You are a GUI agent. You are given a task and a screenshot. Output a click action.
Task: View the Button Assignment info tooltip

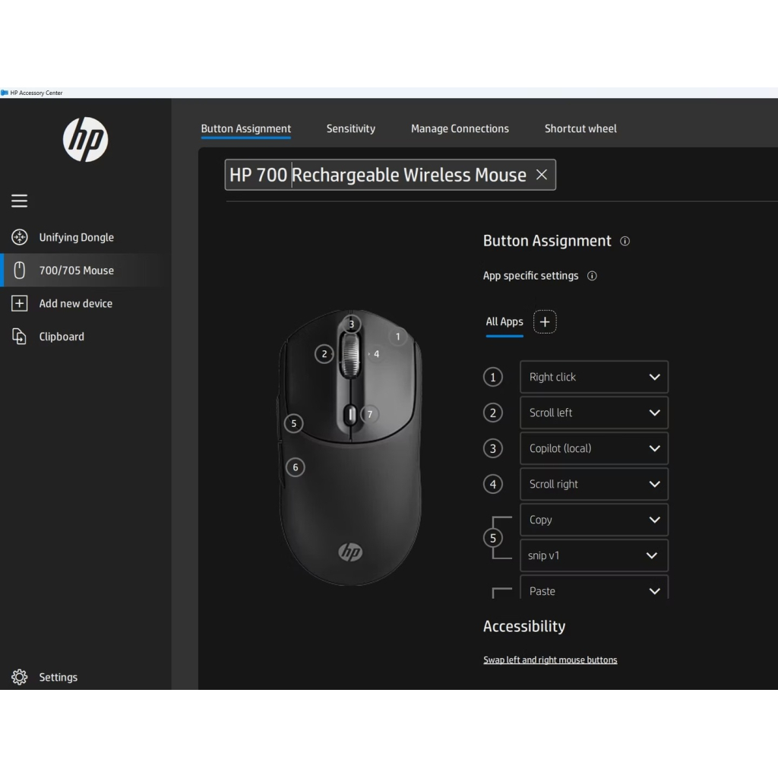click(x=625, y=241)
